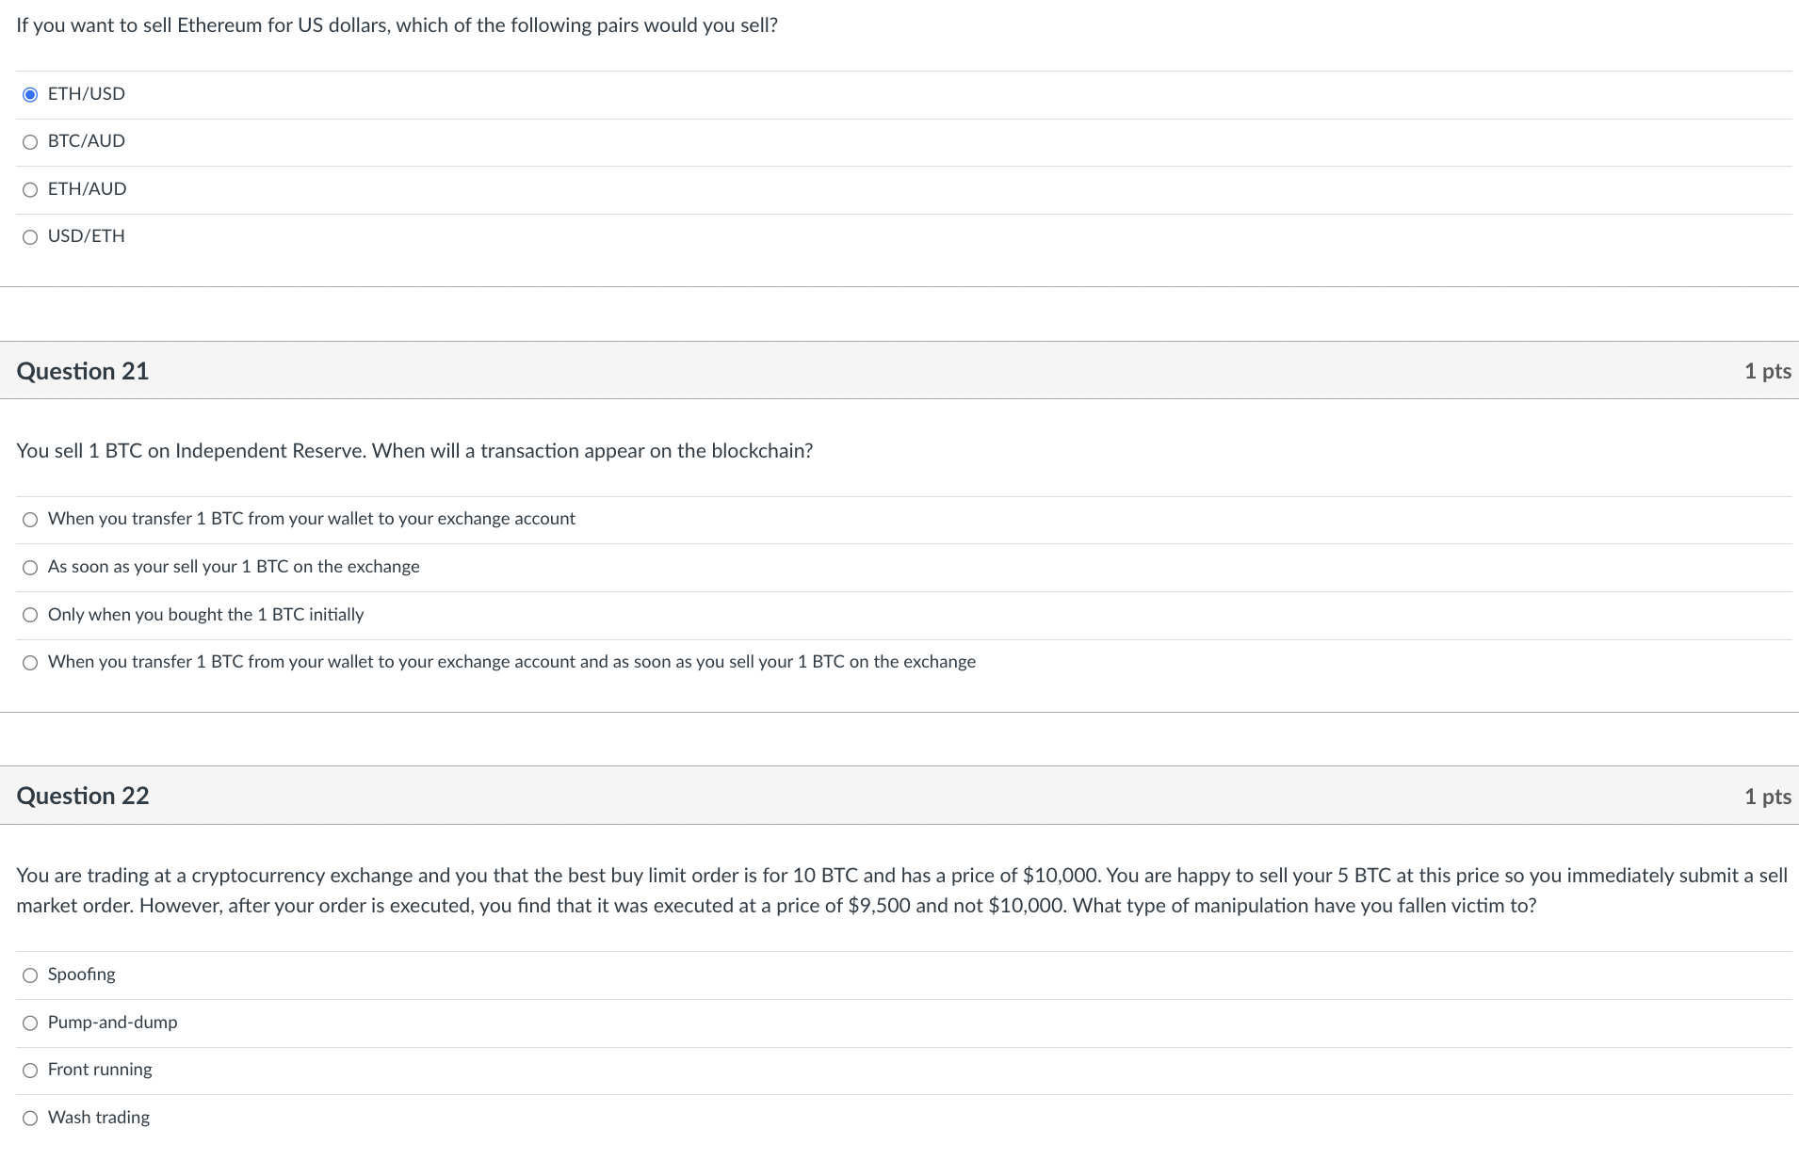Pick the last answer option for Question 21
The width and height of the screenshot is (1799, 1160).
(x=30, y=663)
